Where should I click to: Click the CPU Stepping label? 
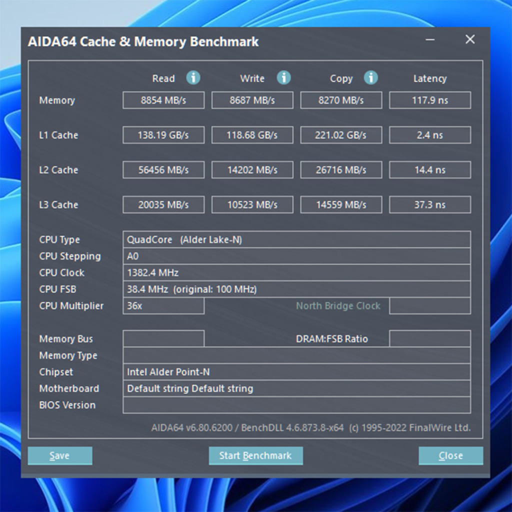click(x=70, y=256)
